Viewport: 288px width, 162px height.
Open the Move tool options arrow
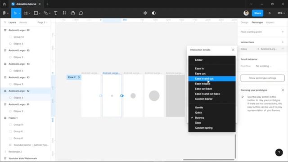coord(19,13)
